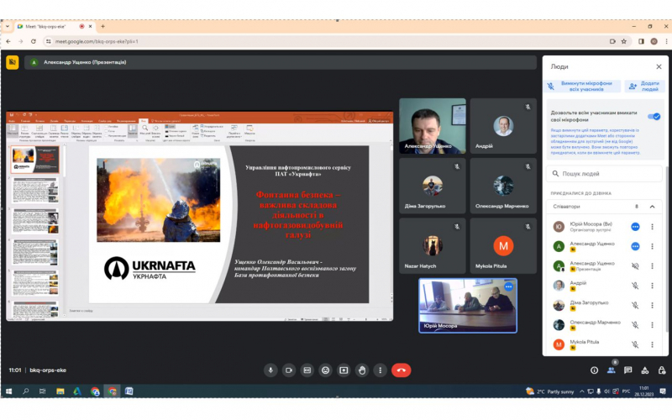Open the browser side panel icon
The image size is (672, 420).
[x=641, y=41]
